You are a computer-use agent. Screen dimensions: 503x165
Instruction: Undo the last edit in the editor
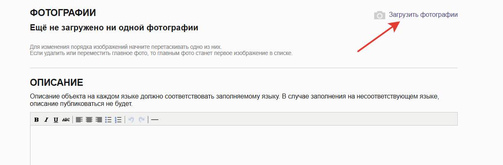131,120
